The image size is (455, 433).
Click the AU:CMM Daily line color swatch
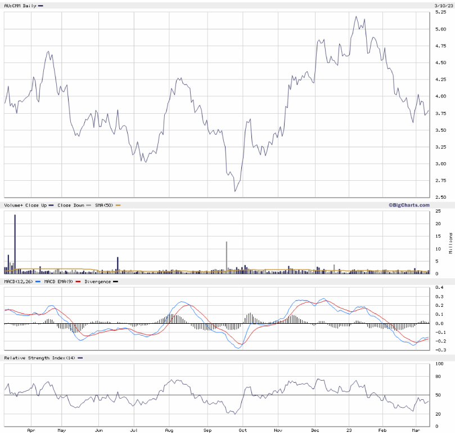(x=40, y=5)
